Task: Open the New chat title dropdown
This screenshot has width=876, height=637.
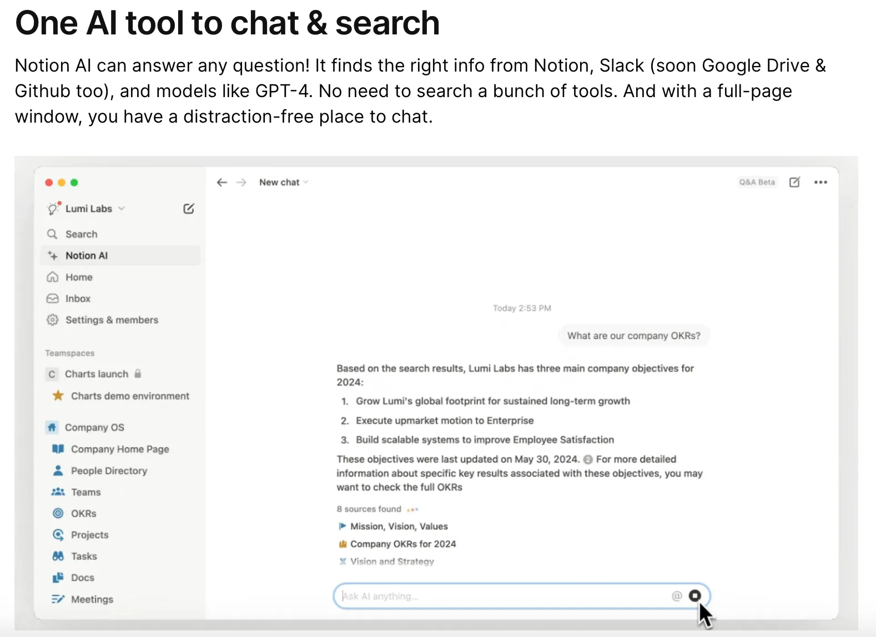Action: tap(283, 183)
